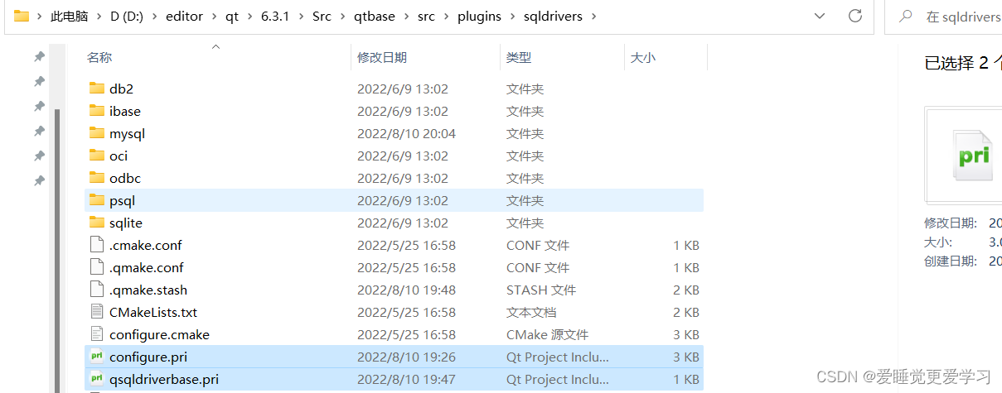
Task: Click the sqlite folder icon
Action: click(x=96, y=223)
